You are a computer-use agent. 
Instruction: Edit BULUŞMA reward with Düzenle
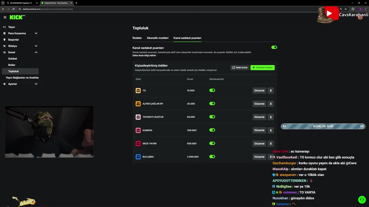click(x=259, y=157)
